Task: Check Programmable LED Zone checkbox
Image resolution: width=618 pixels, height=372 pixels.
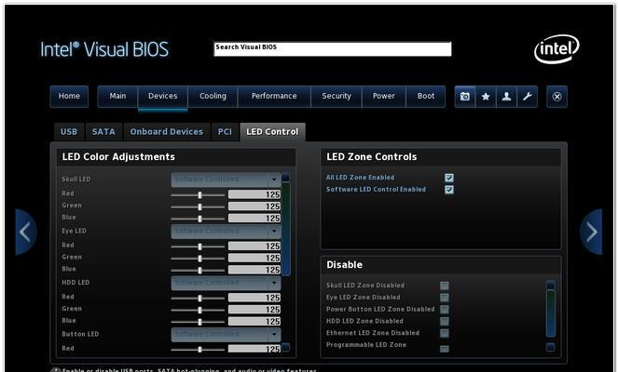Action: click(445, 349)
